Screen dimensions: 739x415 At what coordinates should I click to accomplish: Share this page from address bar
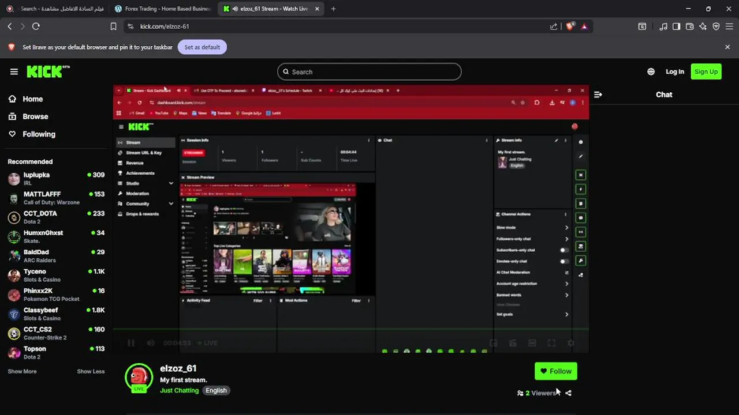tap(554, 27)
